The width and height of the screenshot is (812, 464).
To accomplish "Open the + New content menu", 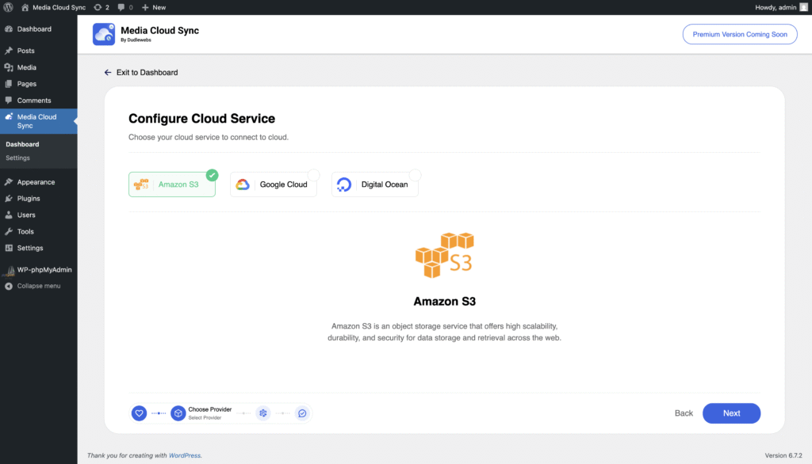I will click(x=154, y=7).
